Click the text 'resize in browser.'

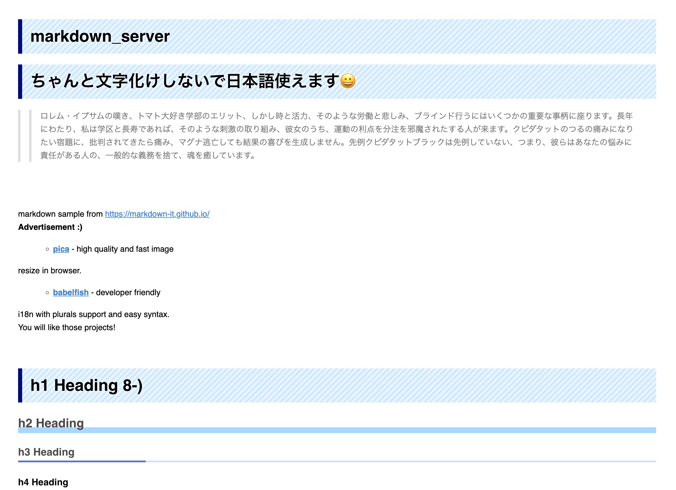[50, 271]
